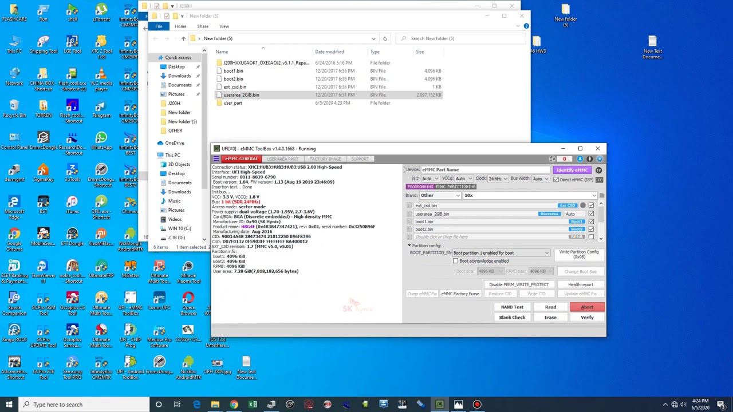
Task: Open BOOT_PARTITION_EN dropdown
Action: 501,253
